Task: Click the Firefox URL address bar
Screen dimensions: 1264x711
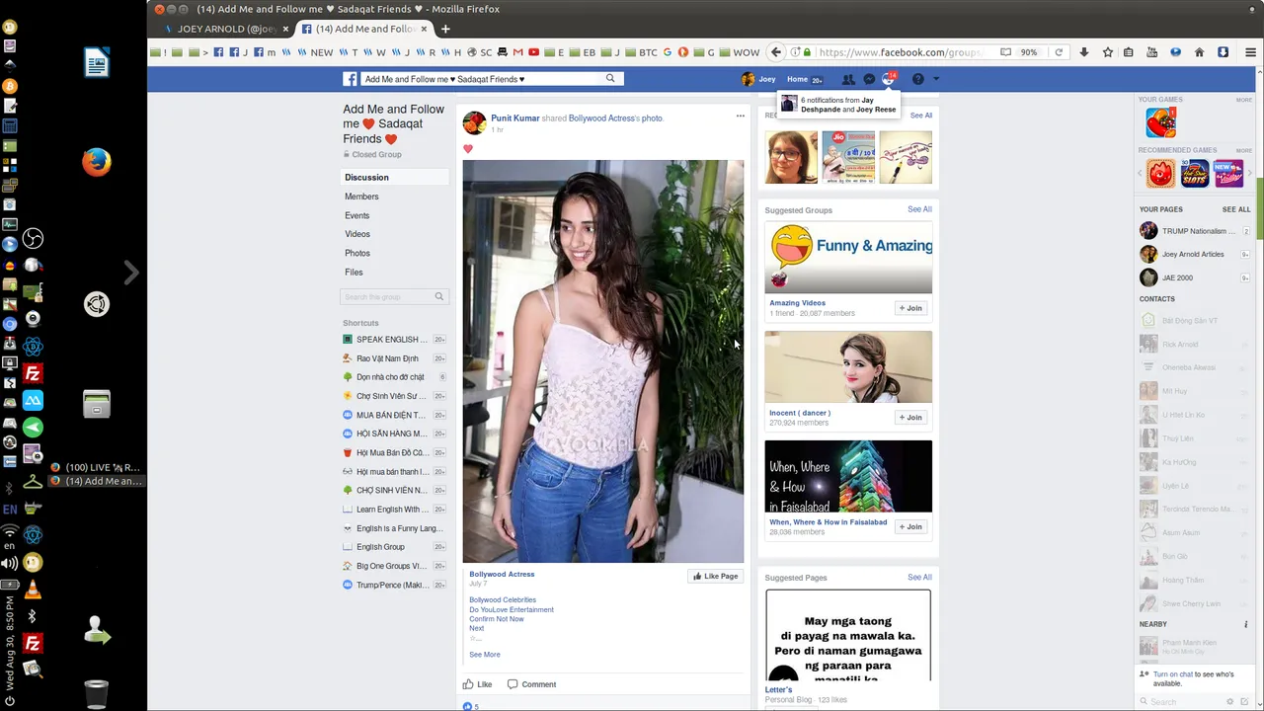Action: click(899, 52)
